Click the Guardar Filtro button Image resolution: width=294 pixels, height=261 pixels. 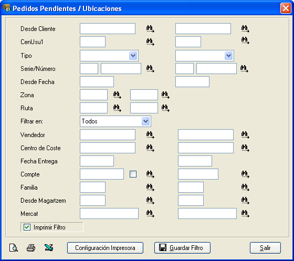pyautogui.click(x=182, y=248)
